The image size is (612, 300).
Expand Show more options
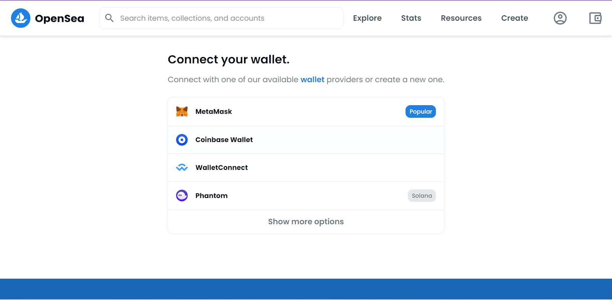(x=306, y=222)
